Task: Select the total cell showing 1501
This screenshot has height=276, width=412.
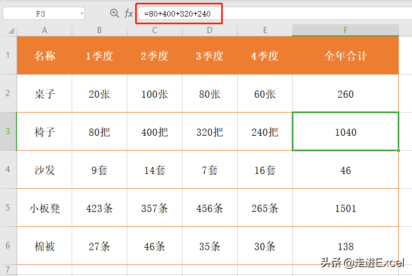Action: [x=345, y=208]
